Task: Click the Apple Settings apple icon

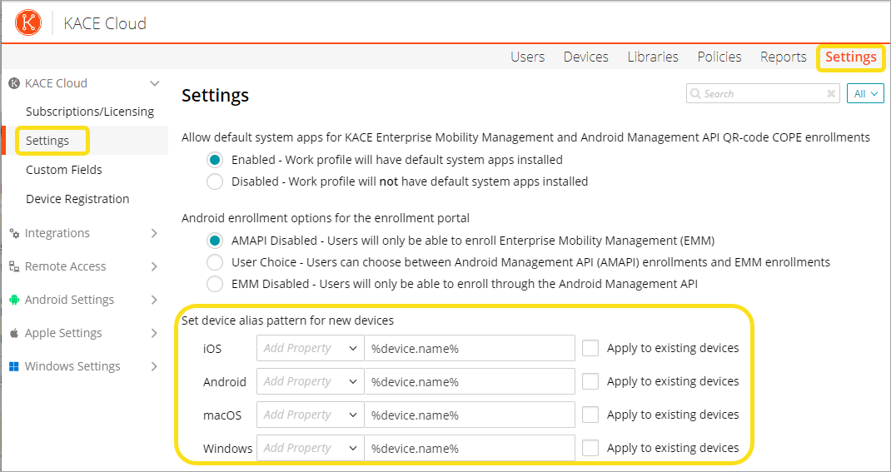Action: pyautogui.click(x=14, y=333)
